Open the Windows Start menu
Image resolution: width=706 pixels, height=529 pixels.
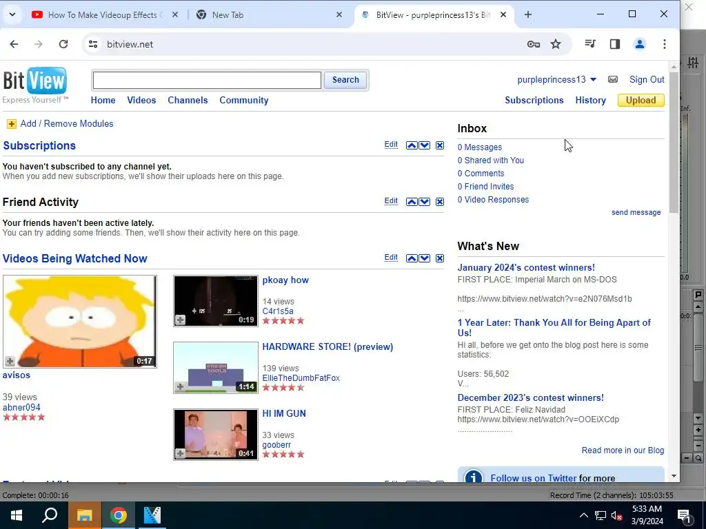point(17,515)
